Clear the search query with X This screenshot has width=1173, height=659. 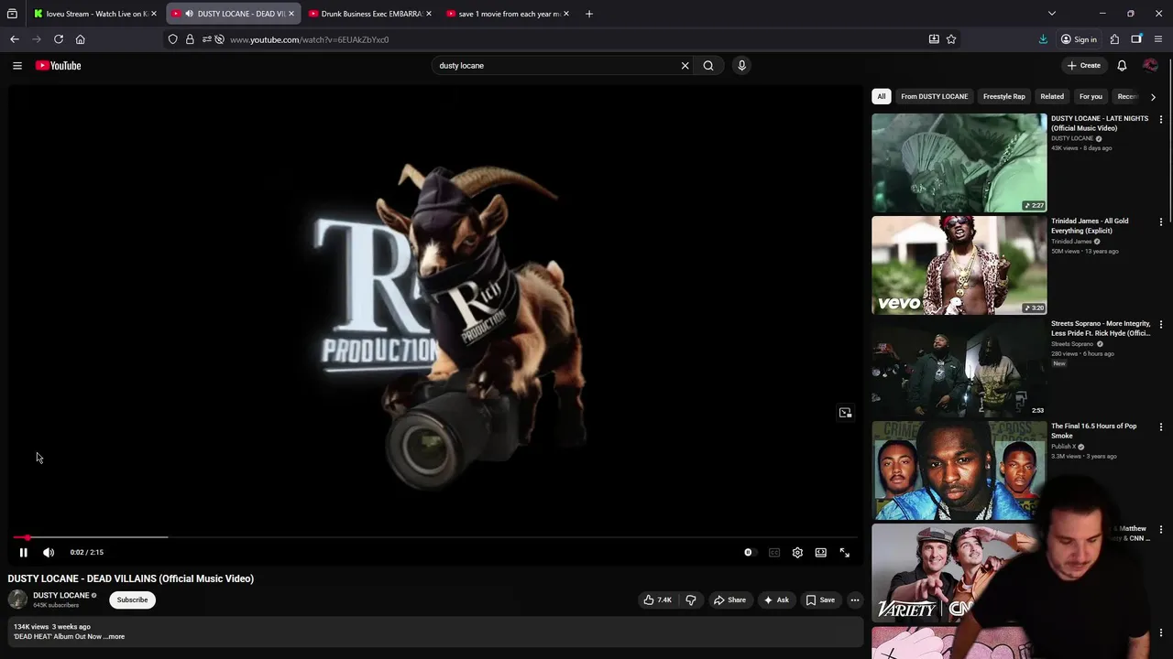tap(685, 65)
